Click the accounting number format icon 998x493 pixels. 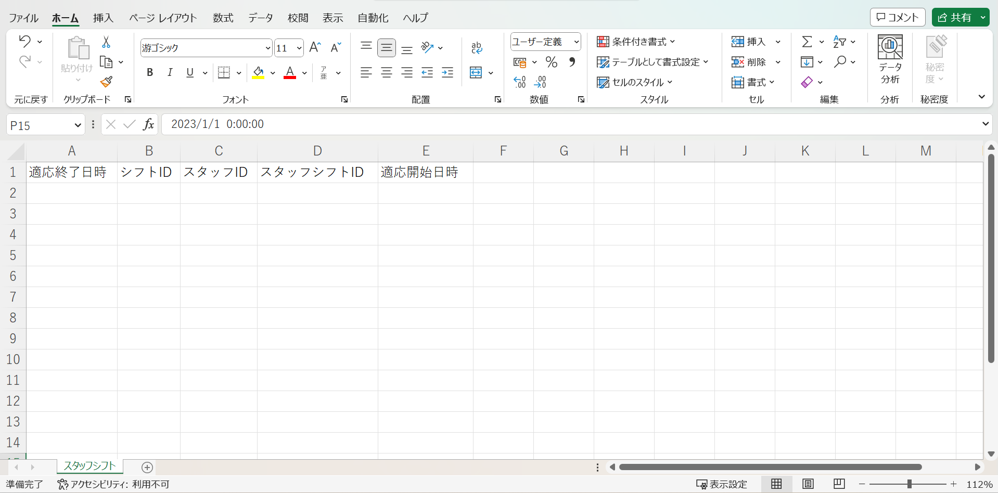(519, 62)
